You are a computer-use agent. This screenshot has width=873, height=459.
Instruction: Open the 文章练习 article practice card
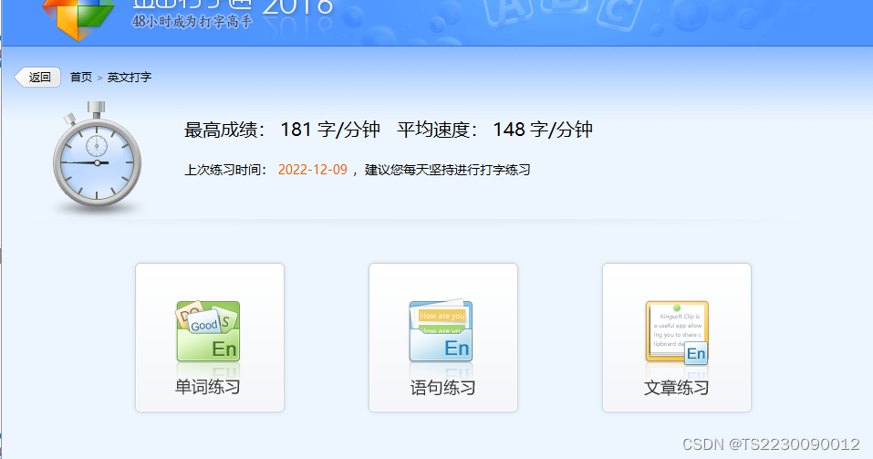[x=677, y=338]
